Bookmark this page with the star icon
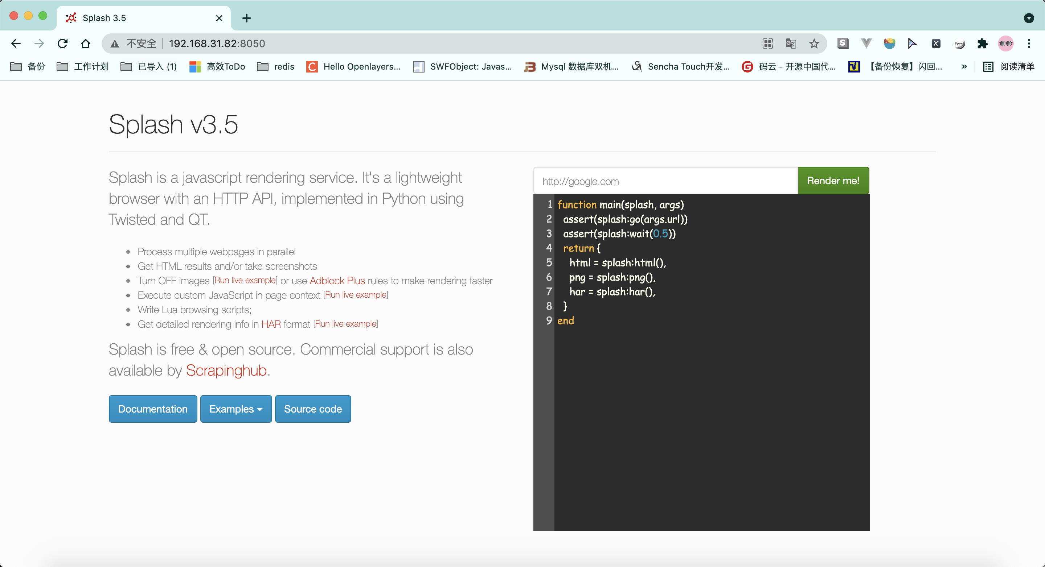 tap(814, 44)
